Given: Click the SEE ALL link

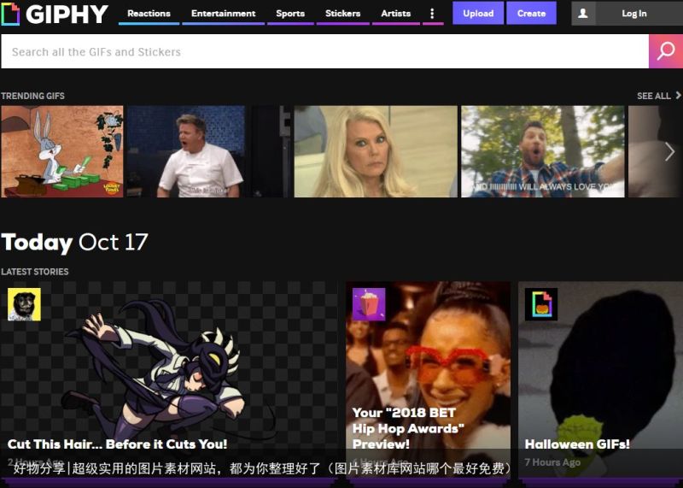Looking at the screenshot, I should [654, 96].
